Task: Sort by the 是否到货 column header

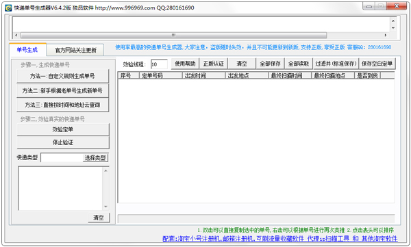Action: coord(367,75)
